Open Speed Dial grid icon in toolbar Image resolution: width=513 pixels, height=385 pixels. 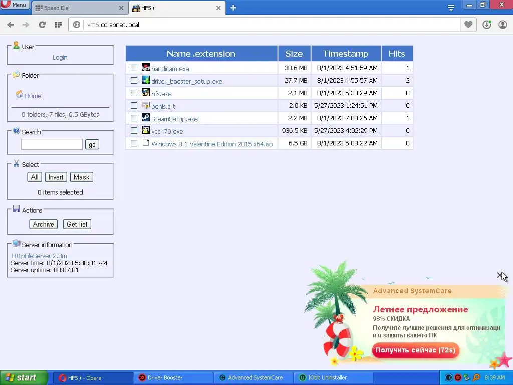click(58, 25)
